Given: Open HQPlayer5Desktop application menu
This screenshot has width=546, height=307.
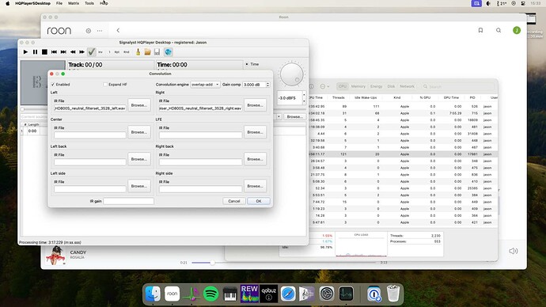Looking at the screenshot, I should [32, 3].
